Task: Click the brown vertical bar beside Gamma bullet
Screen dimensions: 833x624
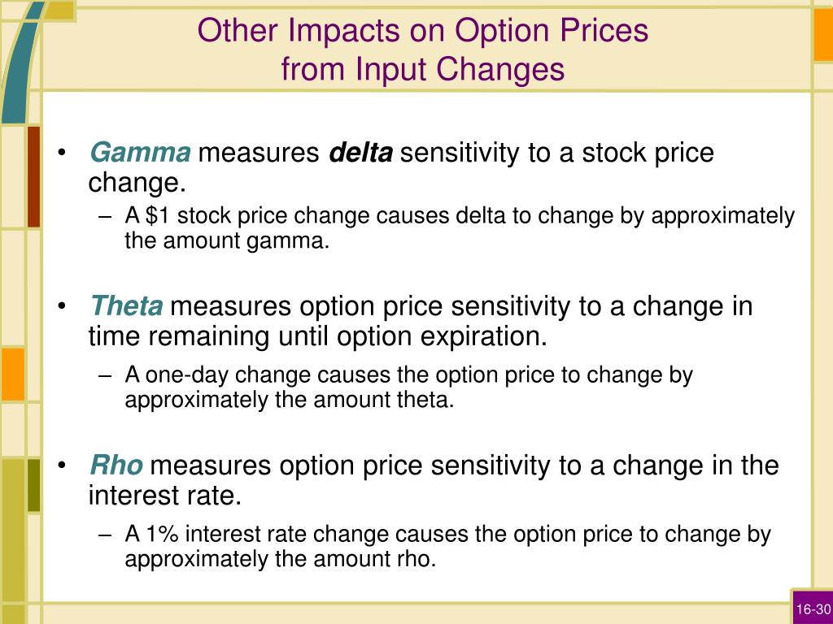Action: [x=33, y=176]
